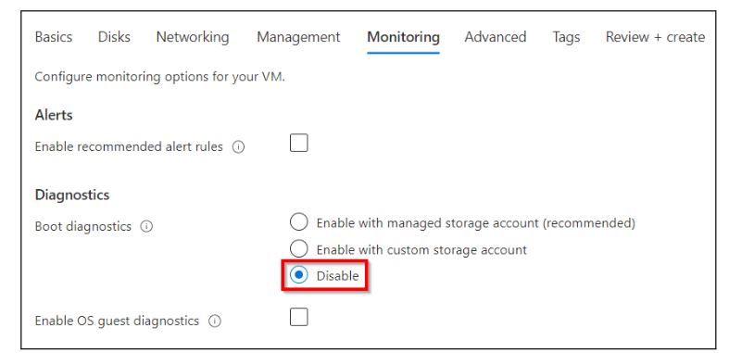Go to the Networking tab
This screenshot has width=729, height=353.
point(193,37)
